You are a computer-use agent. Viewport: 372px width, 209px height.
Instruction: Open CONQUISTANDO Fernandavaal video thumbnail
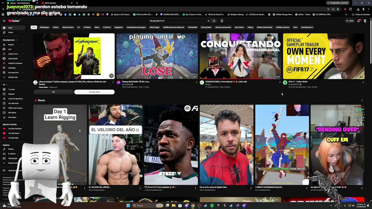point(240,56)
